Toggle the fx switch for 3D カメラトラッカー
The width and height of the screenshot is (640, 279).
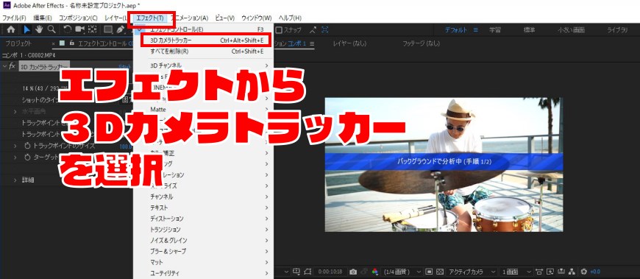(x=12, y=66)
